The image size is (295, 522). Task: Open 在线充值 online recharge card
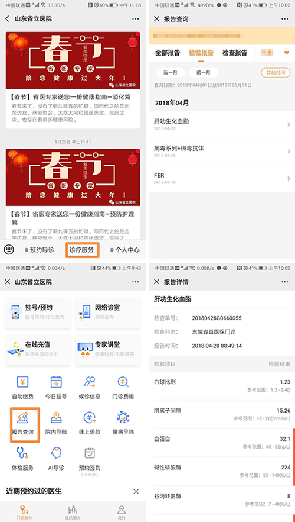(38, 350)
